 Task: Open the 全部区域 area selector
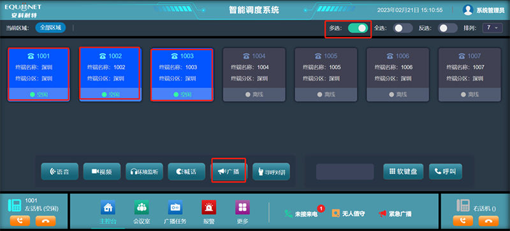51,28
